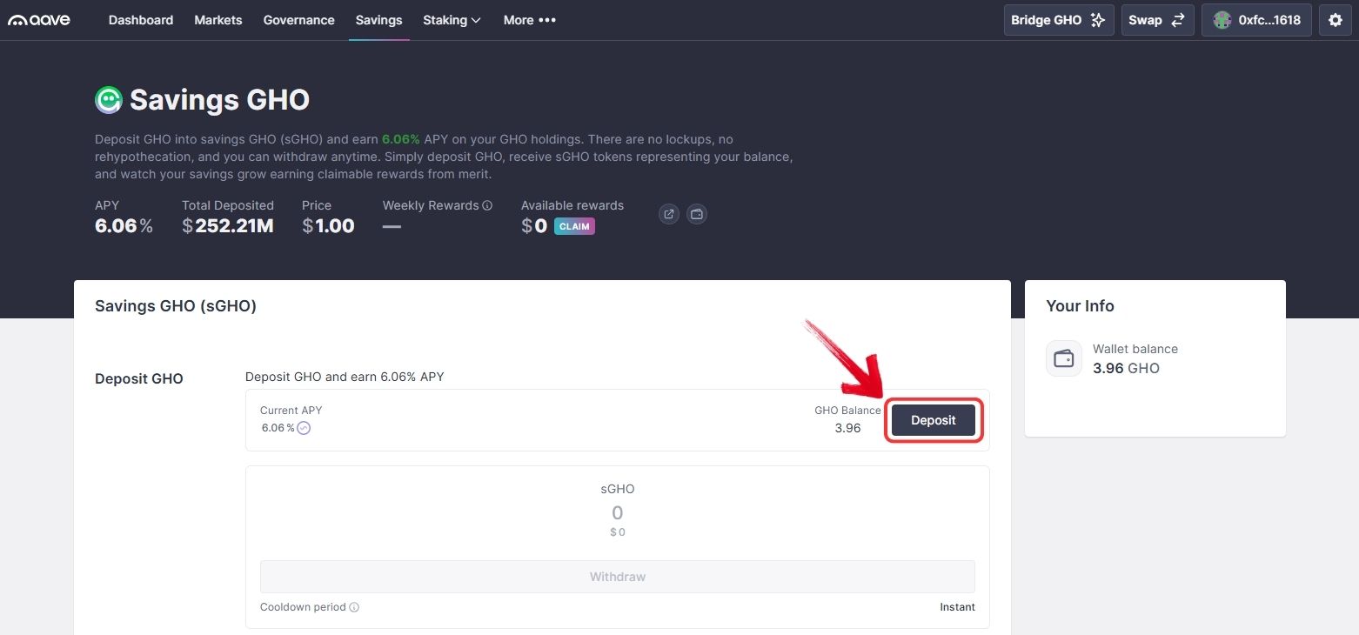Click the $1.00 Price value

click(x=328, y=226)
